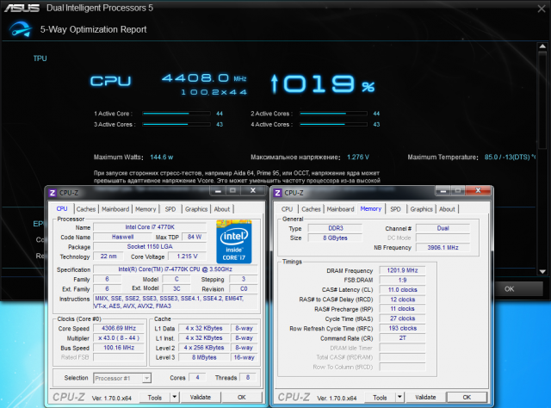Close the right CPU-Z window
The height and width of the screenshot is (408, 551).
coord(478,190)
